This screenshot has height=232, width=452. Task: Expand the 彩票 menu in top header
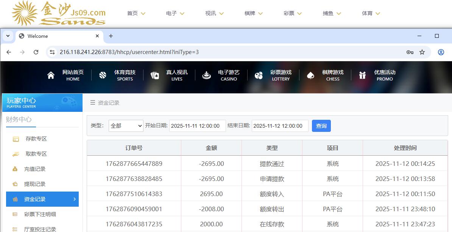pos(292,13)
